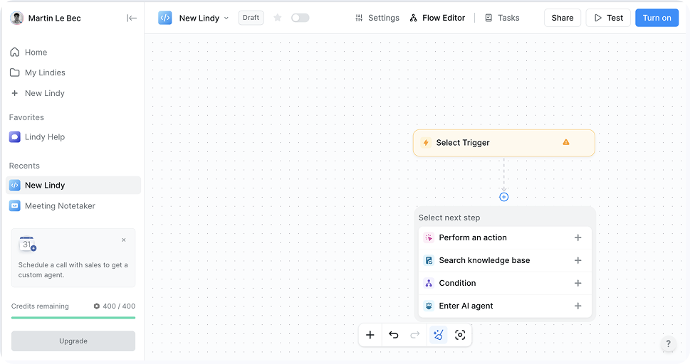Screen dimensions: 690x364
Task: Toggle the Lindy on/off switch
Action: click(x=300, y=18)
